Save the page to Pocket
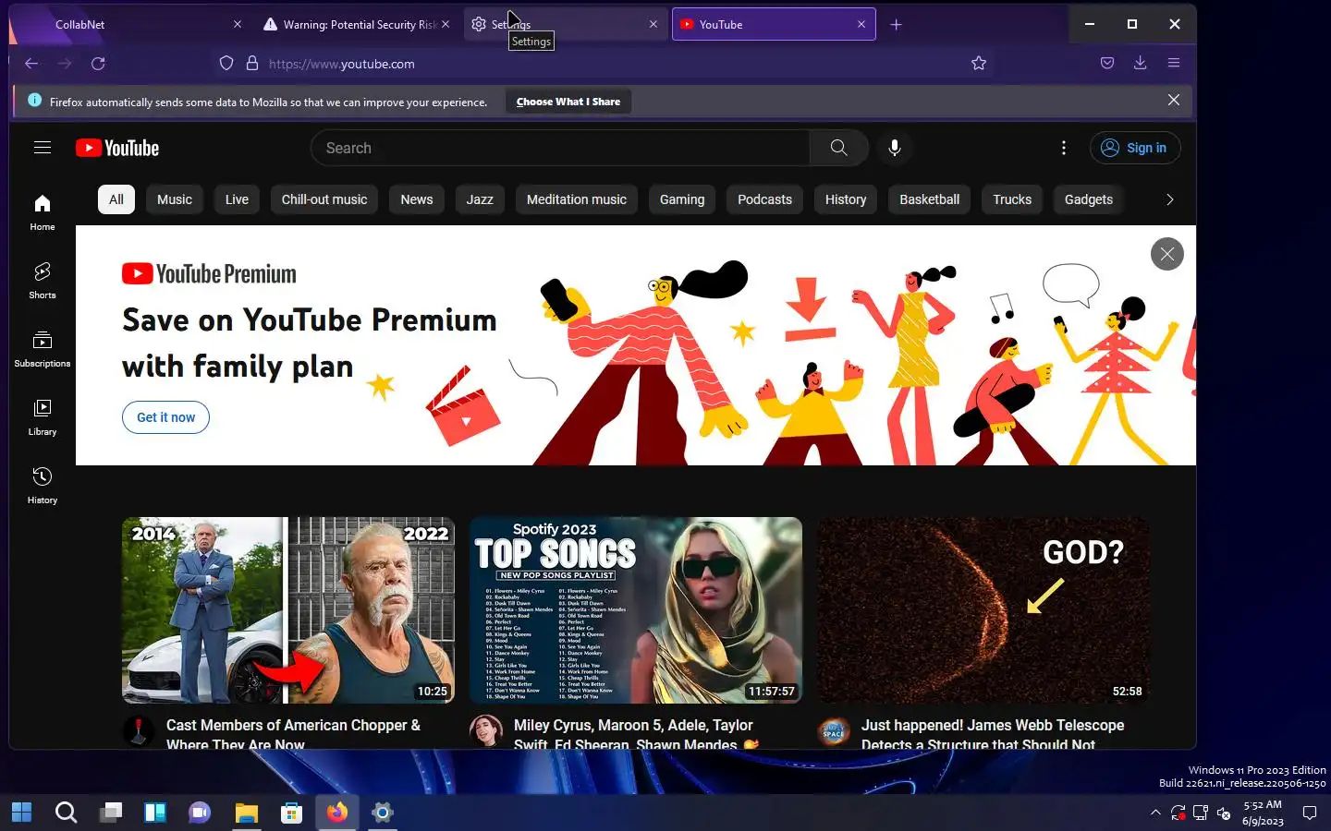 click(x=1107, y=64)
